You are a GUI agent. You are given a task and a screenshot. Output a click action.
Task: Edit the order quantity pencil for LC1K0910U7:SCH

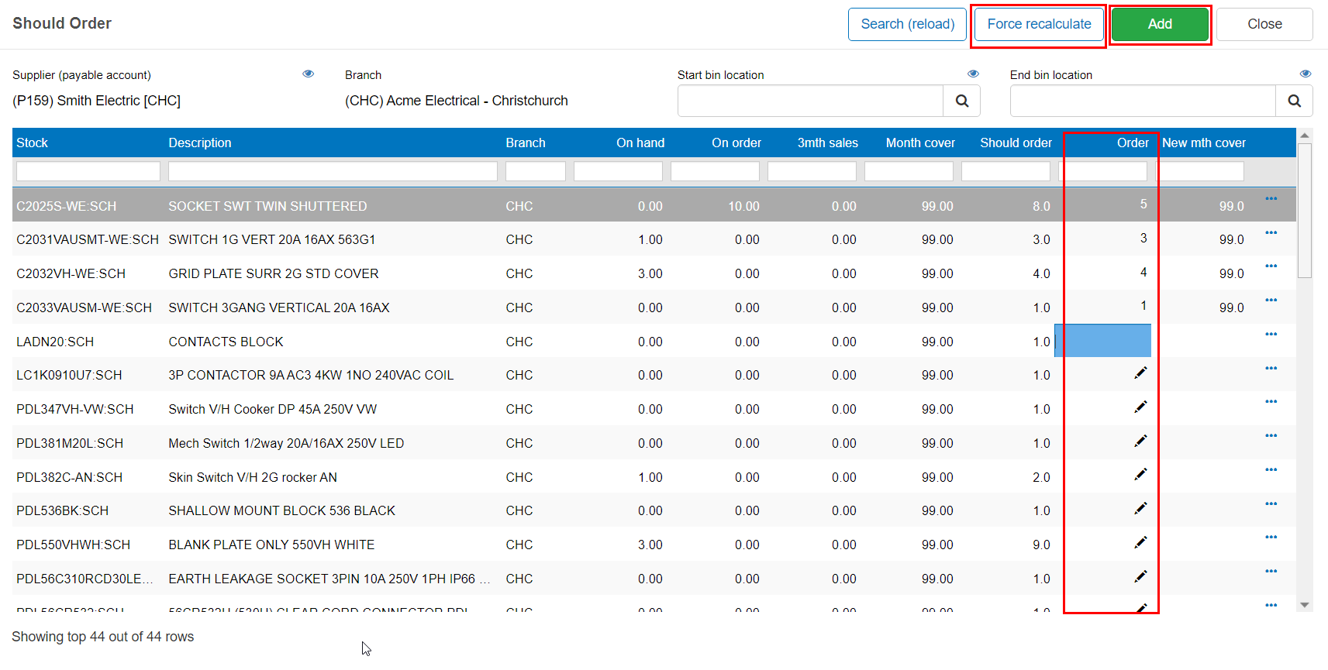[1140, 373]
